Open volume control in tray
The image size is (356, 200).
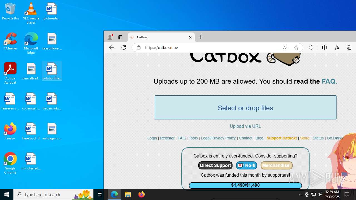(320, 194)
